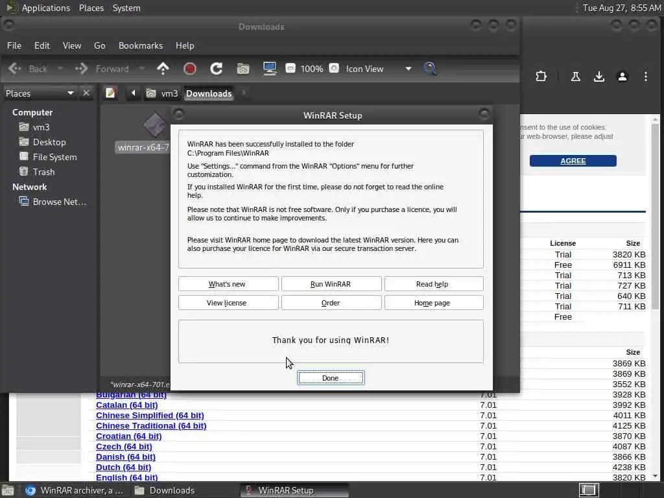Open the Places sidebar selector dropdown
664x498 pixels.
pyautogui.click(x=40, y=93)
